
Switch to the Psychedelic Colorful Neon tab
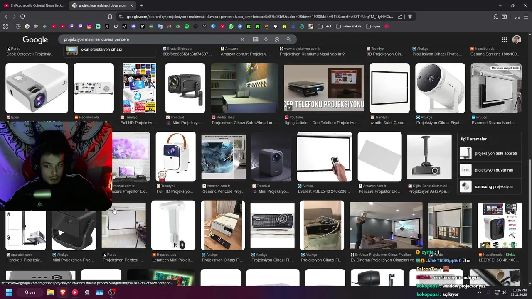coord(34,5)
